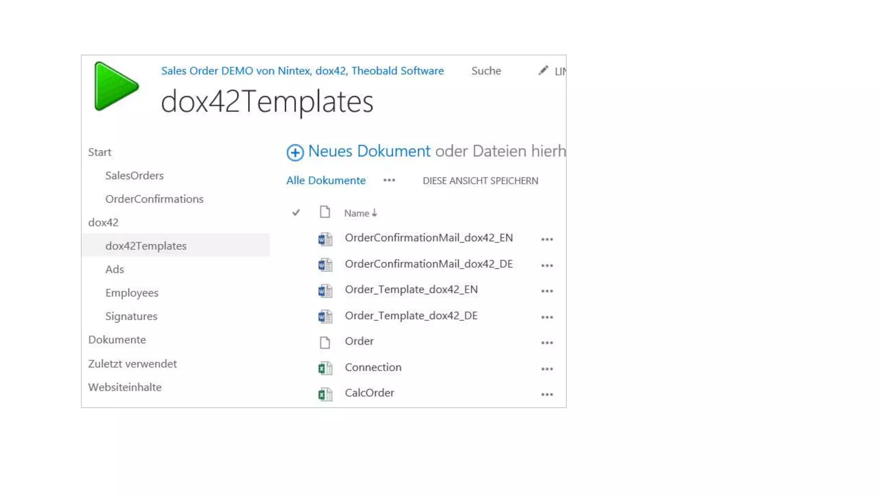Image resolution: width=882 pixels, height=496 pixels.
Task: Click Excel icon next to CalcOrder
Action: click(x=325, y=394)
